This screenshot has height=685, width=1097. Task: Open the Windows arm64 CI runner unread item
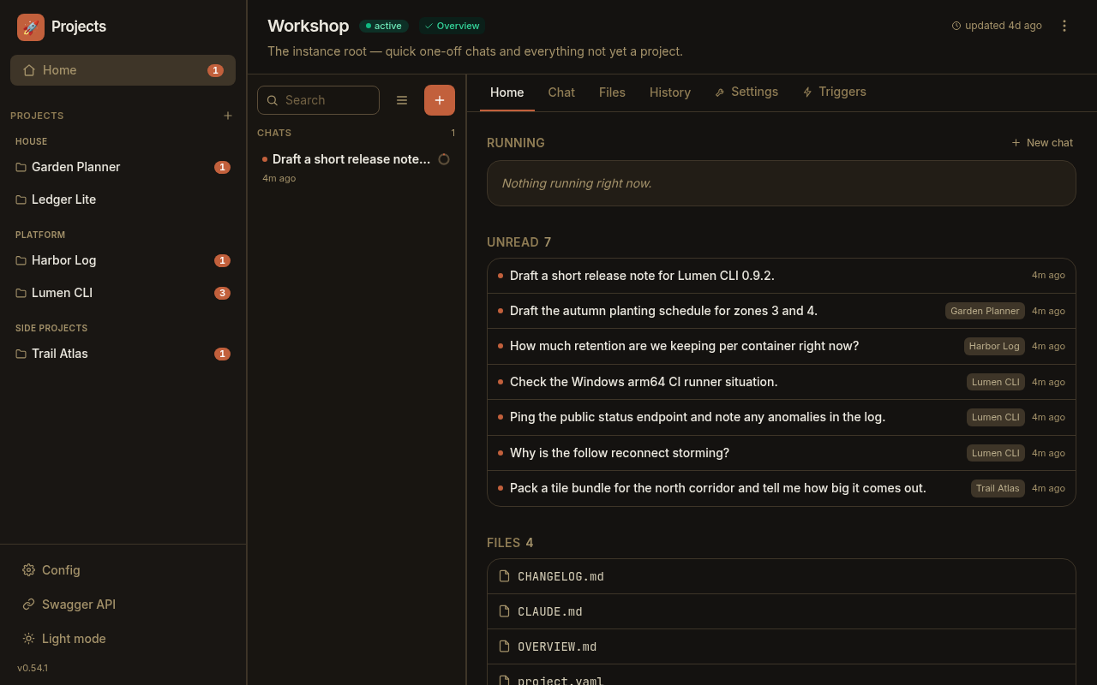[x=782, y=382]
